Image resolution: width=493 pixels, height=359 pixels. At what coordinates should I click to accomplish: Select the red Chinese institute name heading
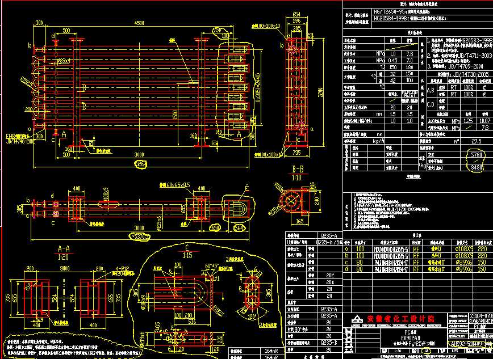(x=401, y=319)
